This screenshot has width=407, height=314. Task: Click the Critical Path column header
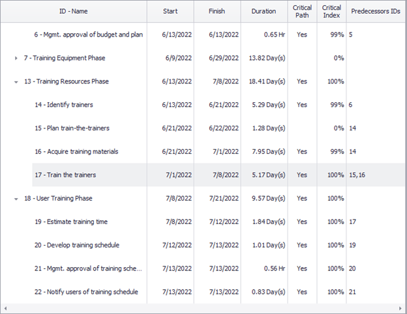302,12
